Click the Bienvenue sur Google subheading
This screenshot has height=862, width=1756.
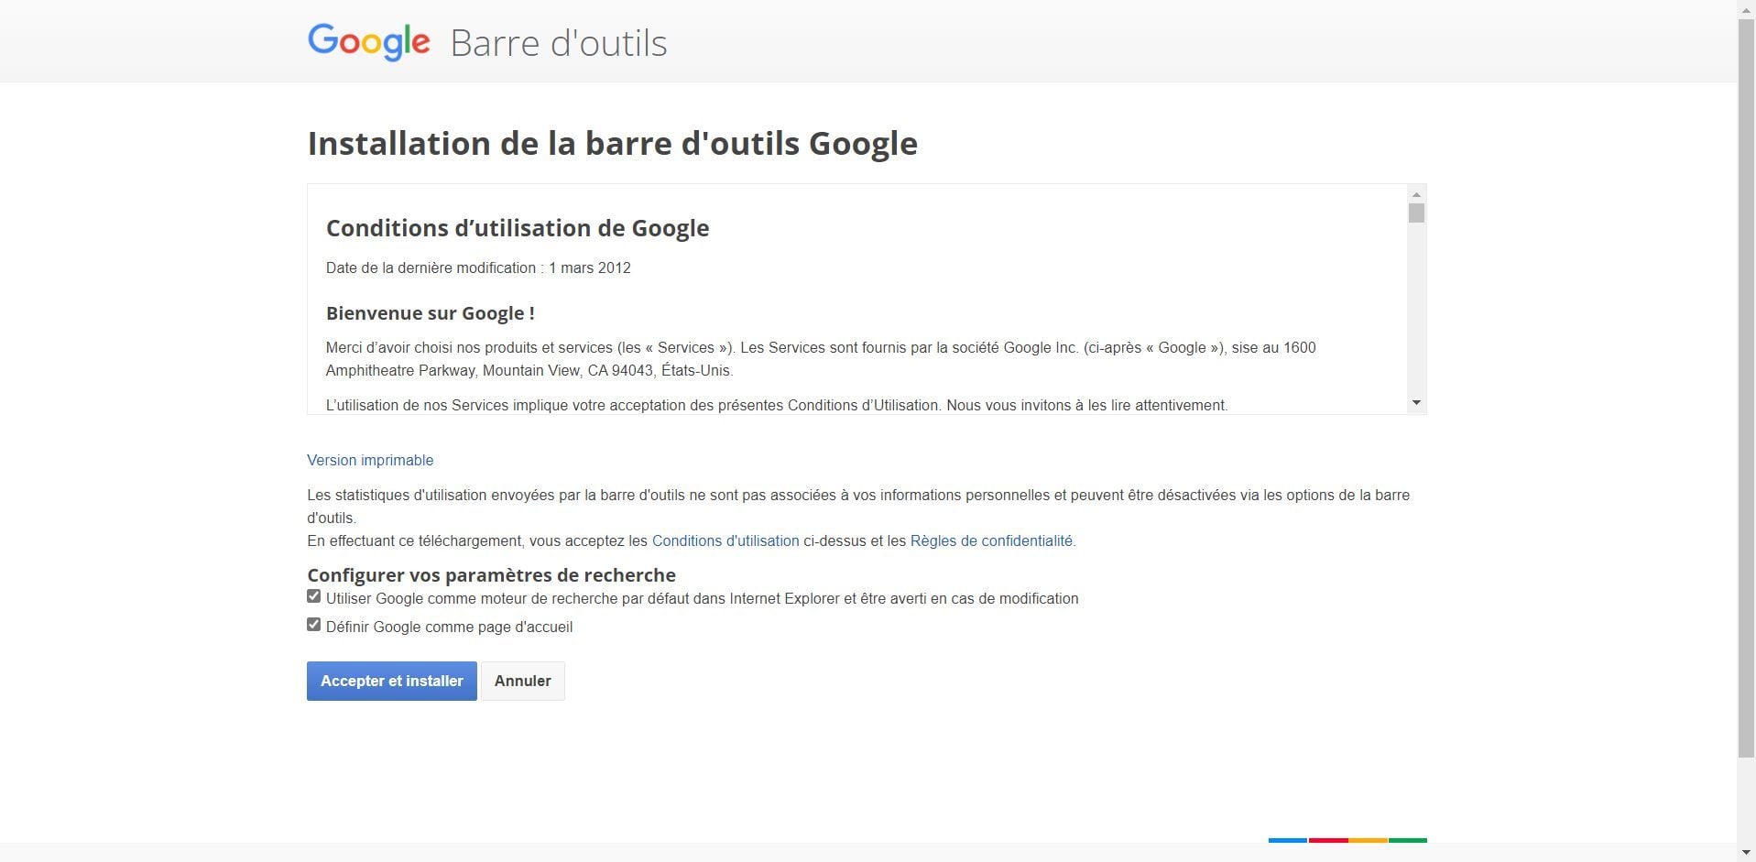coord(431,313)
